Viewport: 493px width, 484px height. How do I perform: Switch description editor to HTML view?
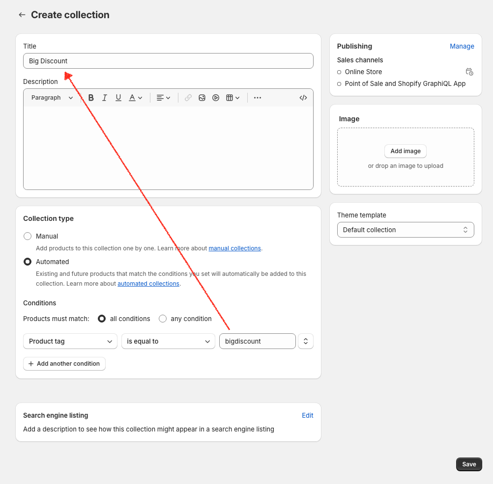pyautogui.click(x=303, y=98)
